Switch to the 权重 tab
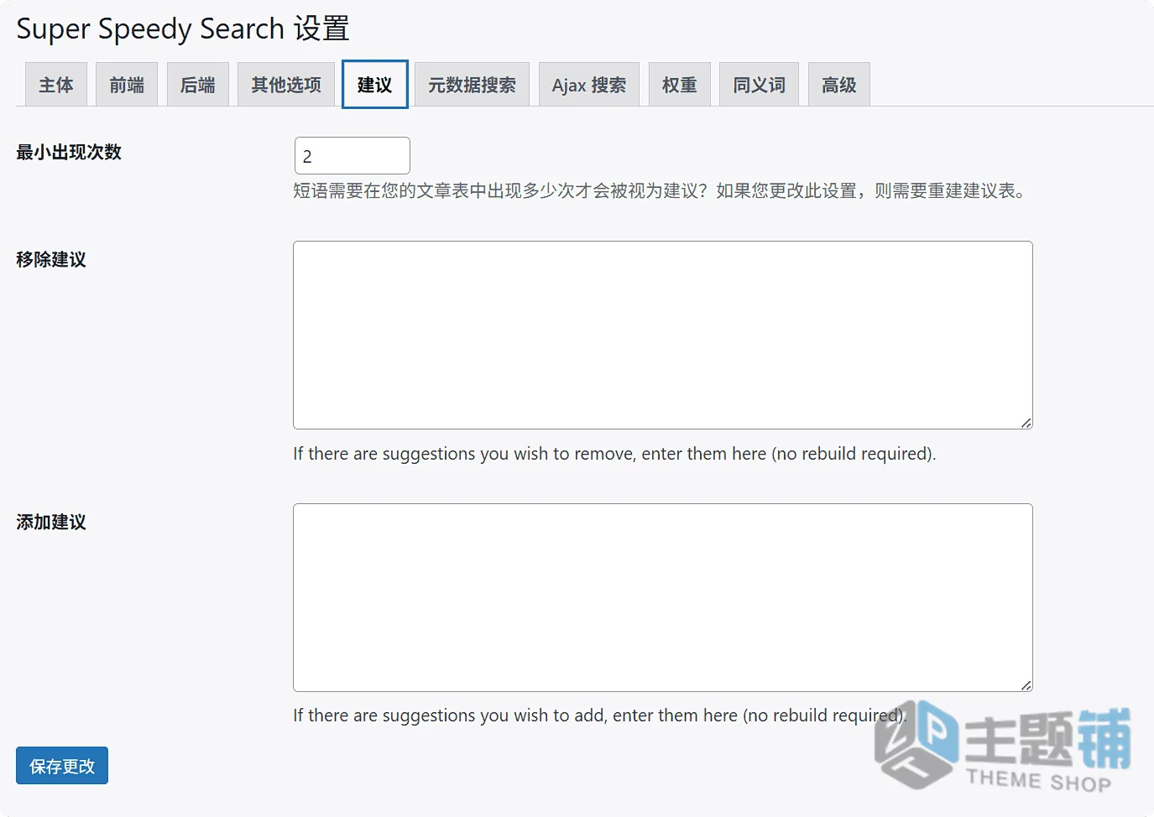This screenshot has height=817, width=1154. 680,85
